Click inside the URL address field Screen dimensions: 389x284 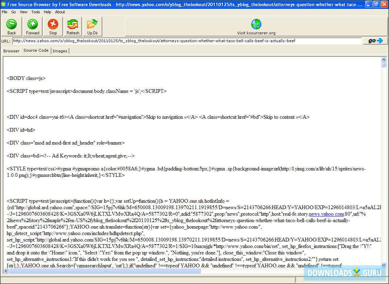tap(187, 40)
